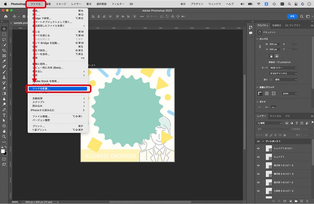Open the 透明 fill dropdown
Image resolution: width=314 pixels, height=204 pixels.
(x=286, y=79)
